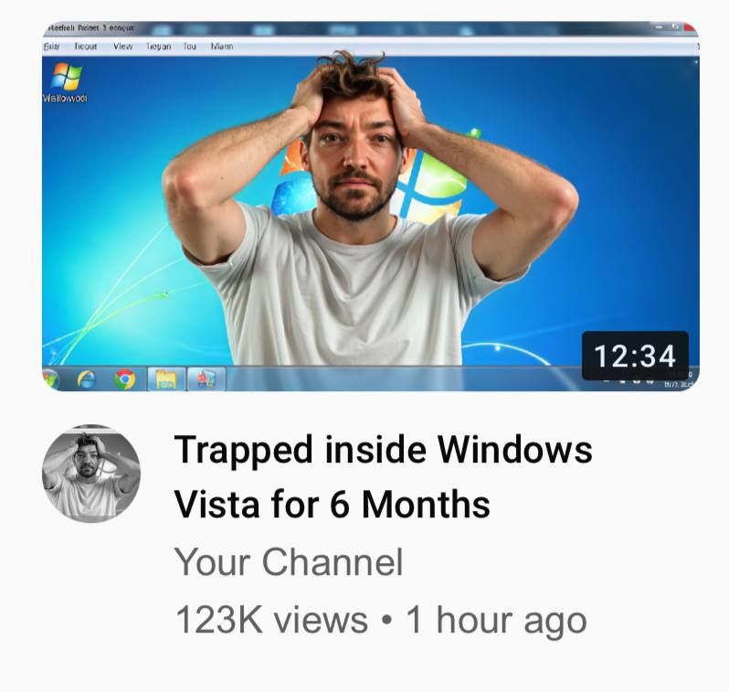
Task: Go to Your Channel page link
Action: (289, 561)
